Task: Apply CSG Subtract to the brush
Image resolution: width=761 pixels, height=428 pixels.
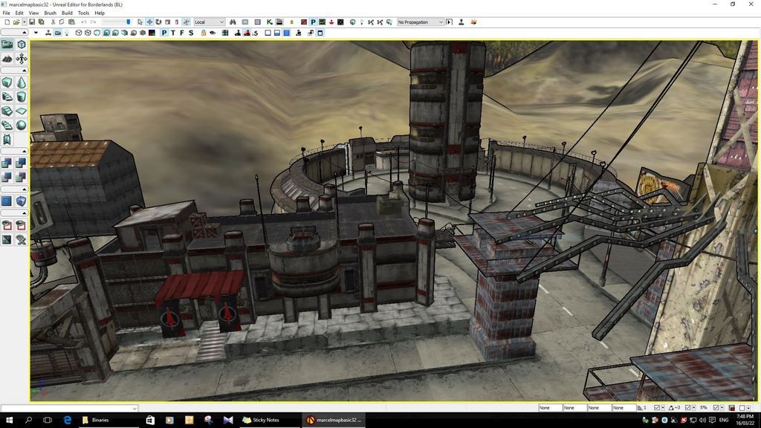Action: (21, 163)
